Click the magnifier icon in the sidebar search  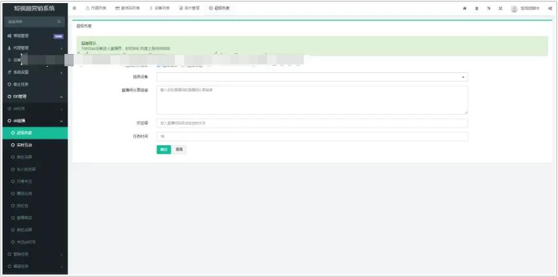pos(59,22)
